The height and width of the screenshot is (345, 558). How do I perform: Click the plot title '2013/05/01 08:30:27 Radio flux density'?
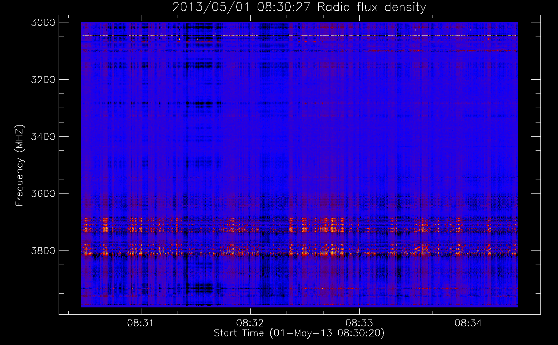coord(299,7)
